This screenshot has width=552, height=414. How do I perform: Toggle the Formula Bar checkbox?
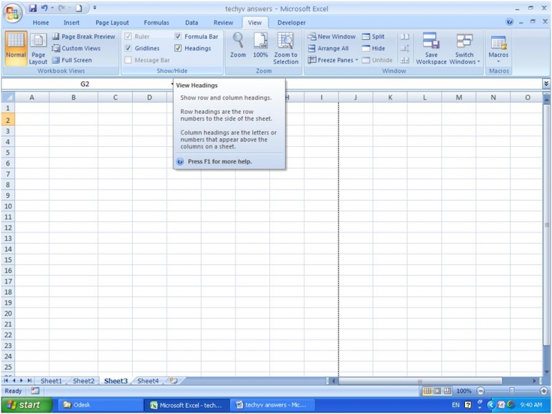coord(178,37)
